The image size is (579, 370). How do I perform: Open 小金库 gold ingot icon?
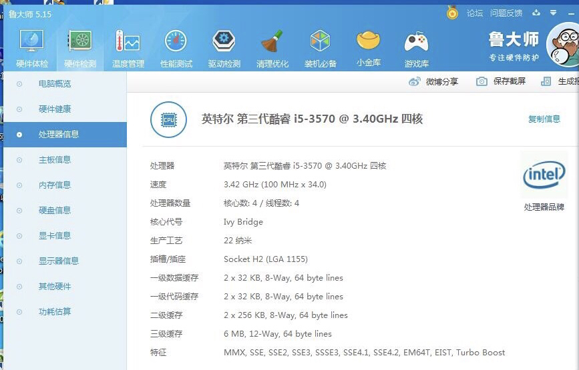(369, 49)
